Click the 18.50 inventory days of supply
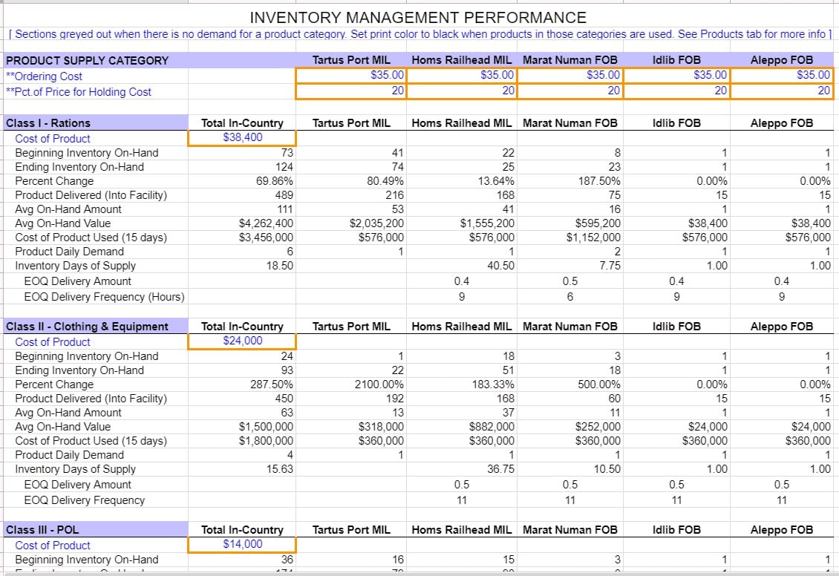The height and width of the screenshot is (576, 839). tap(280, 265)
